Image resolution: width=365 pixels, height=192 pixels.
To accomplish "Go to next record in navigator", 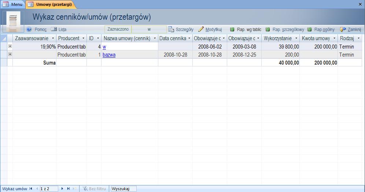I will click(63, 189).
